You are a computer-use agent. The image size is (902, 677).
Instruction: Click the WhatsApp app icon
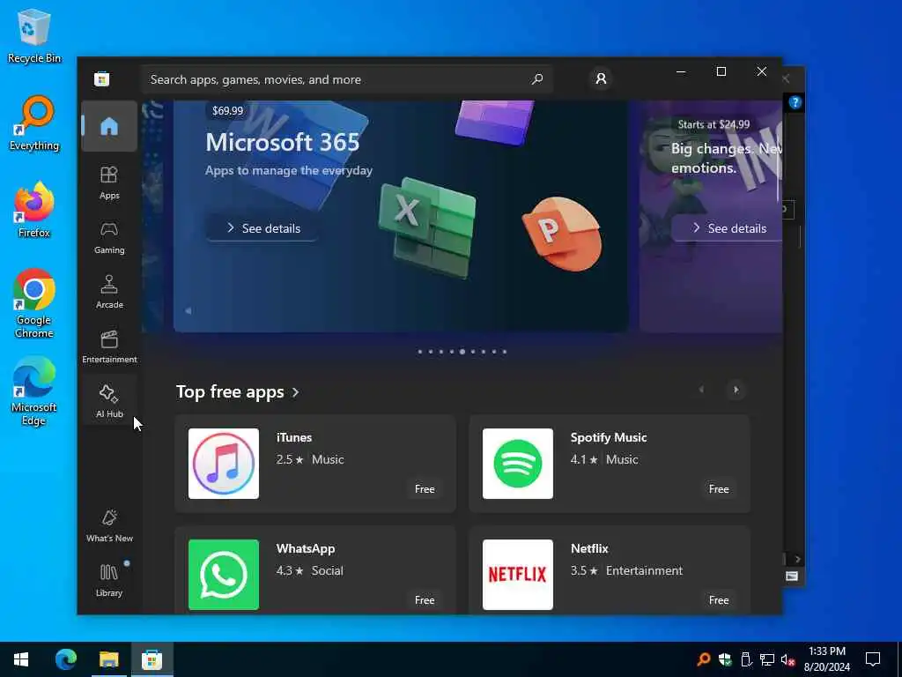[x=224, y=575]
